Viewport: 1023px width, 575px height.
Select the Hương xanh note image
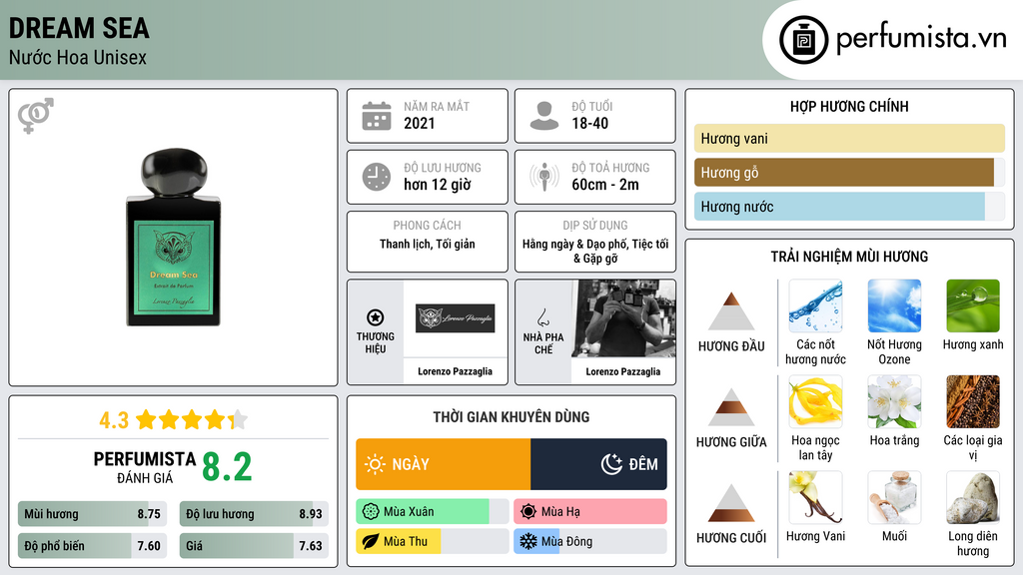(973, 305)
